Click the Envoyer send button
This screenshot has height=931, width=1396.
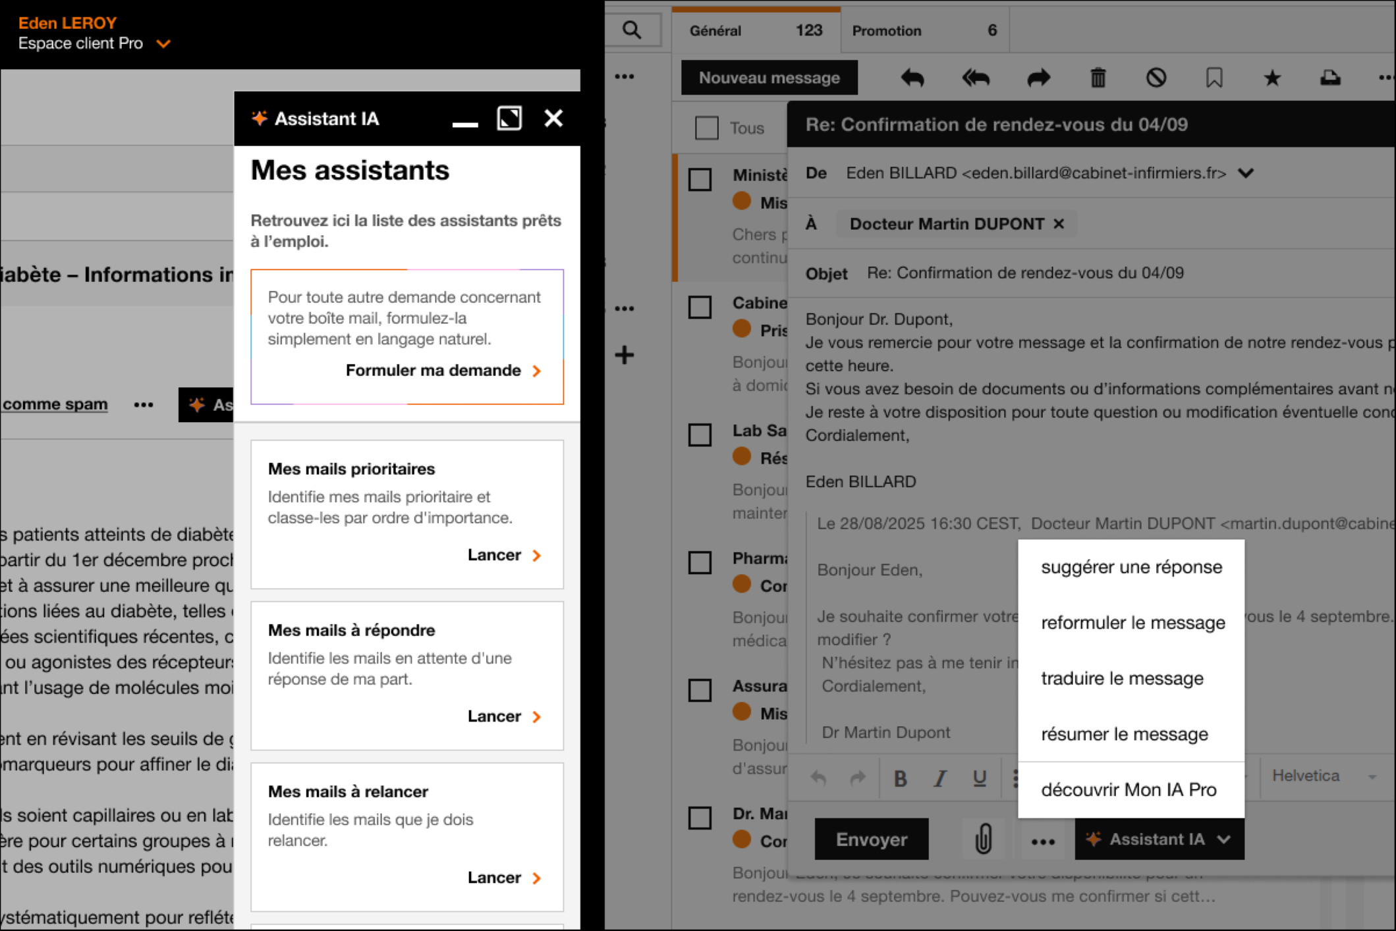click(x=872, y=839)
